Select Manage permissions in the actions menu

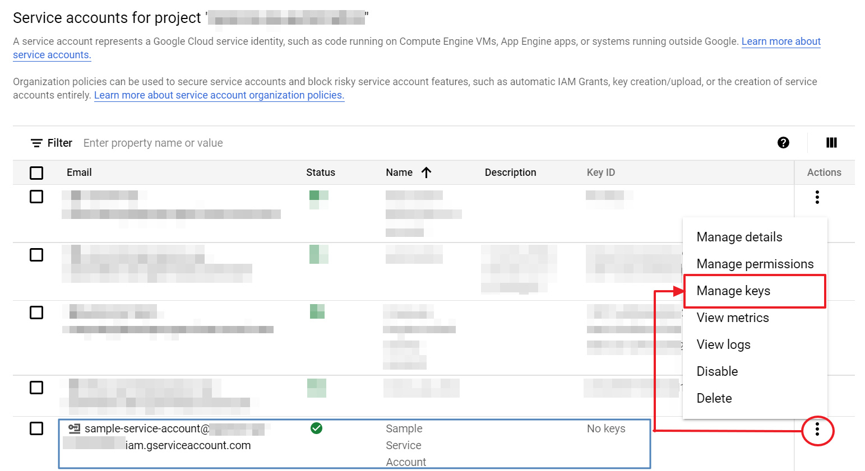pos(755,264)
